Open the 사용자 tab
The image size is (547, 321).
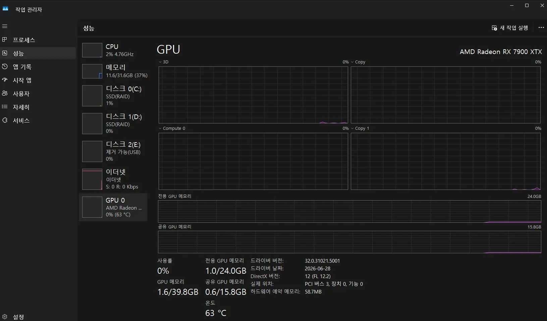[38, 94]
